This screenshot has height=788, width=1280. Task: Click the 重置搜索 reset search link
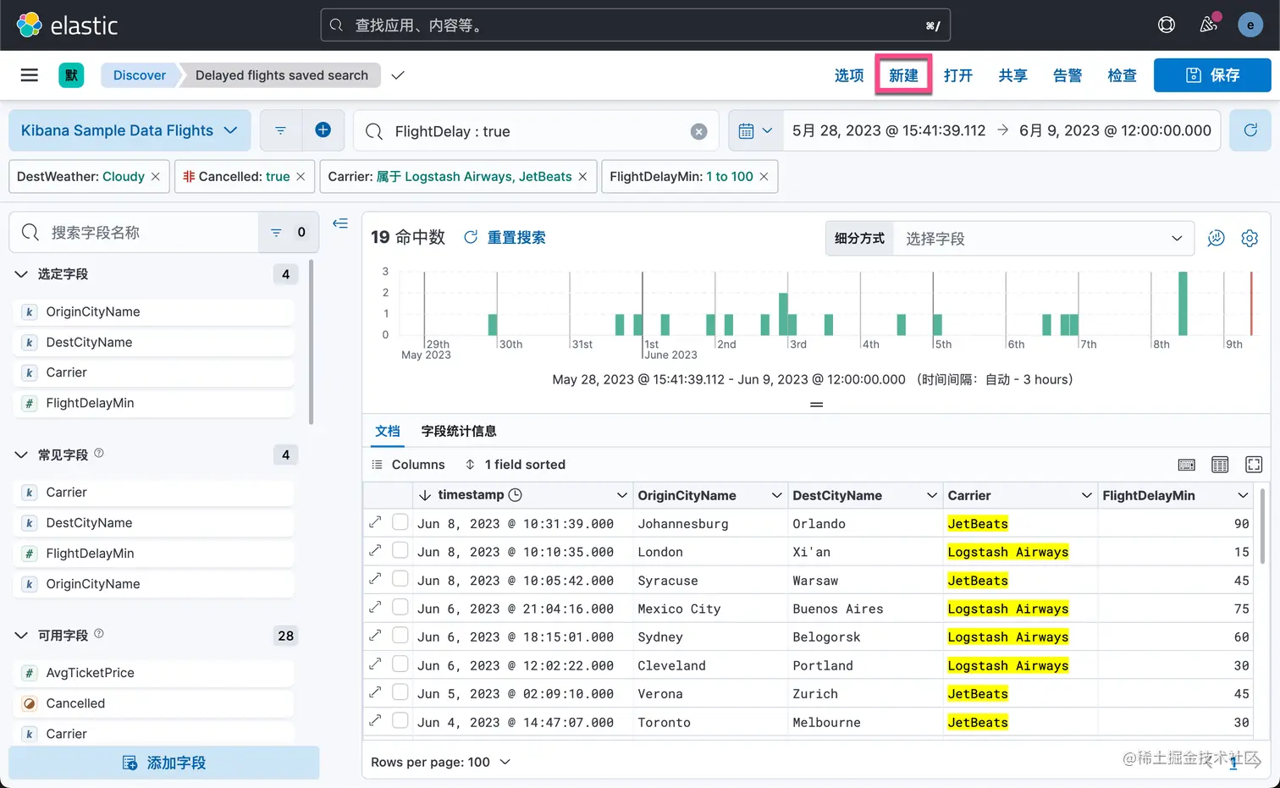[505, 238]
